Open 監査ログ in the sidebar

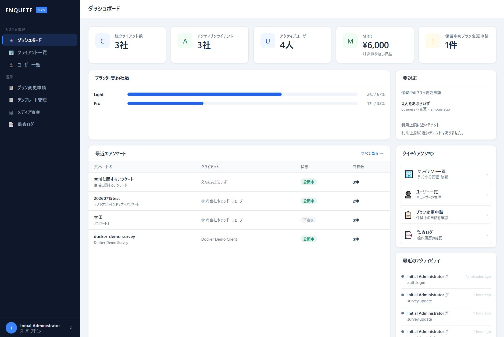point(40,124)
